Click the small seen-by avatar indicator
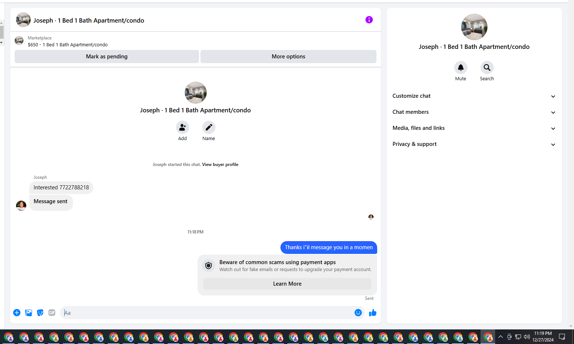 tap(371, 217)
